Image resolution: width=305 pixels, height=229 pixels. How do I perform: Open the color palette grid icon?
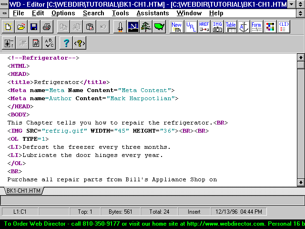pyautogui.click(x=270, y=27)
